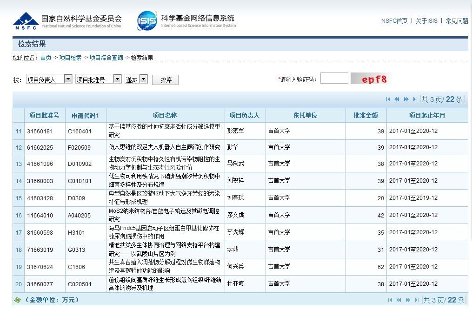The height and width of the screenshot is (309, 472).
Task: Open NSFC首页 link
Action: point(394,21)
